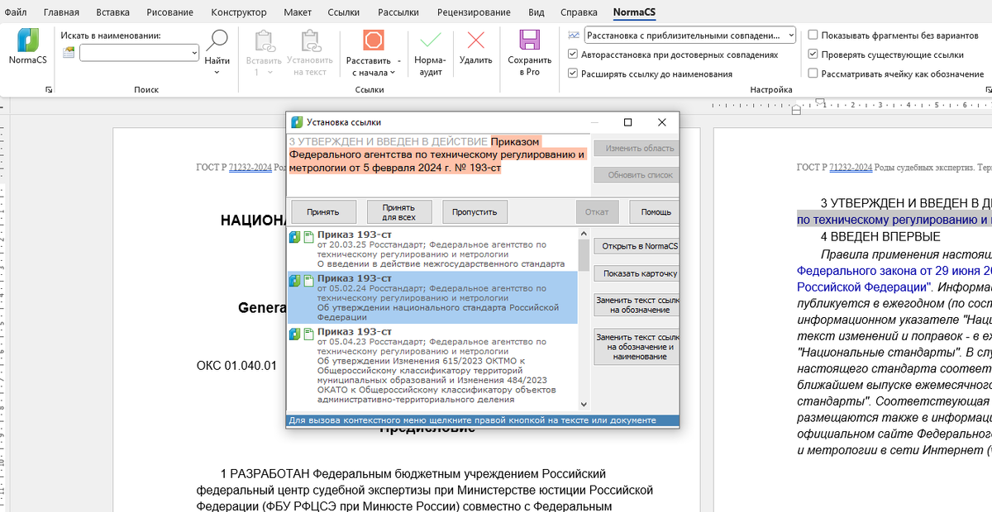Screen dimensions: 992x512
Task: Open the Искать в наименовании combo box
Action: [x=139, y=53]
